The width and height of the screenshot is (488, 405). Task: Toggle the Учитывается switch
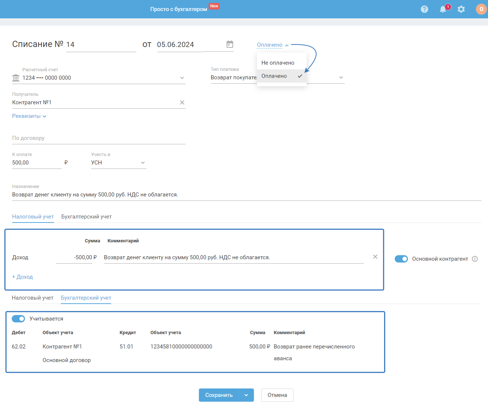click(x=18, y=319)
